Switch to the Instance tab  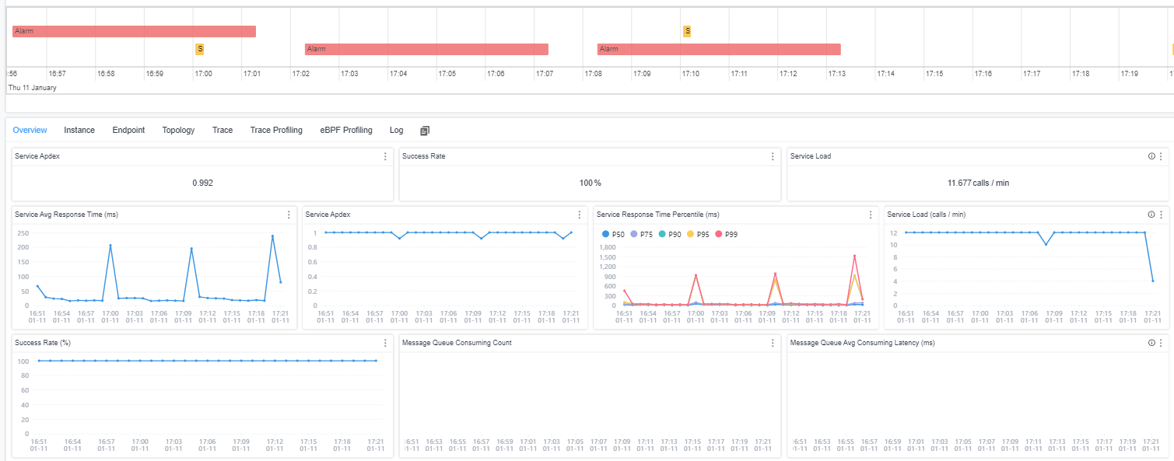tap(79, 131)
